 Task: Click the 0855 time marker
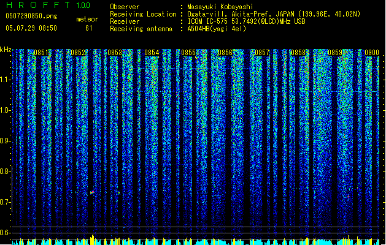click(x=188, y=53)
